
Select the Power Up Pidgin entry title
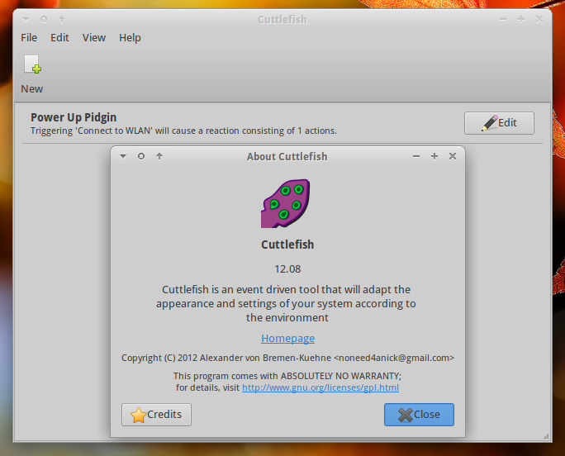(74, 117)
